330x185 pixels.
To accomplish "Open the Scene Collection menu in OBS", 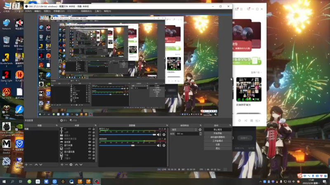I will point(86,11).
